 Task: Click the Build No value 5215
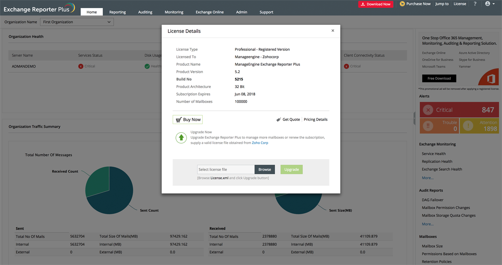(239, 79)
